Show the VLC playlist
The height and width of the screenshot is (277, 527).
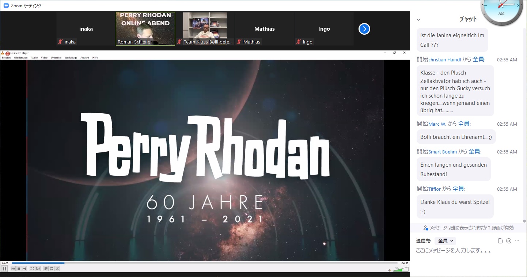click(x=46, y=269)
